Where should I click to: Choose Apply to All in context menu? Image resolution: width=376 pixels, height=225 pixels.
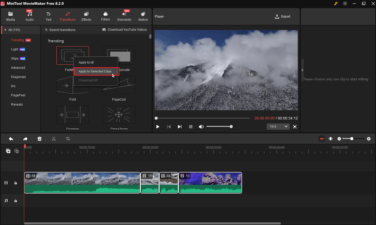coord(96,62)
